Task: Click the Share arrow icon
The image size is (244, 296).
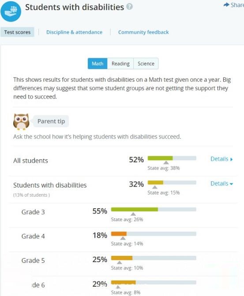Action: pos(226,5)
